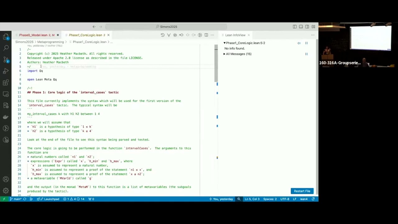Viewport: 398px width, 224px height.
Task: Select the Simons2025 breadcrumb
Action: [24, 42]
